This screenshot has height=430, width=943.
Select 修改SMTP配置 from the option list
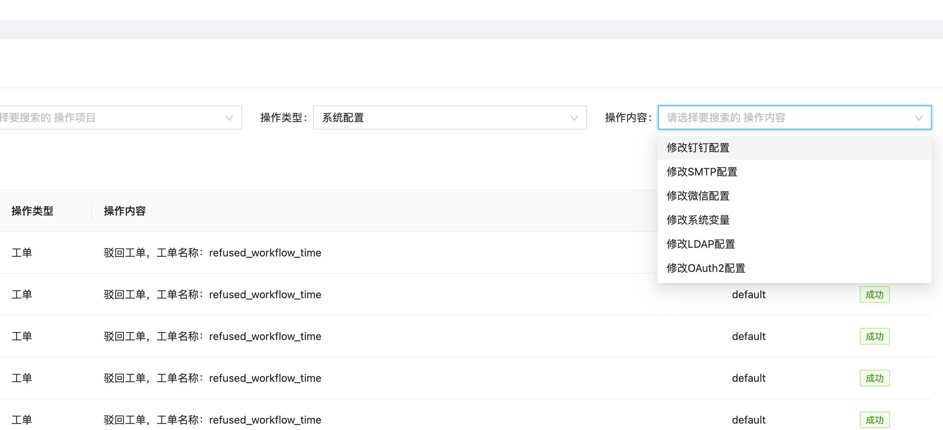(702, 172)
